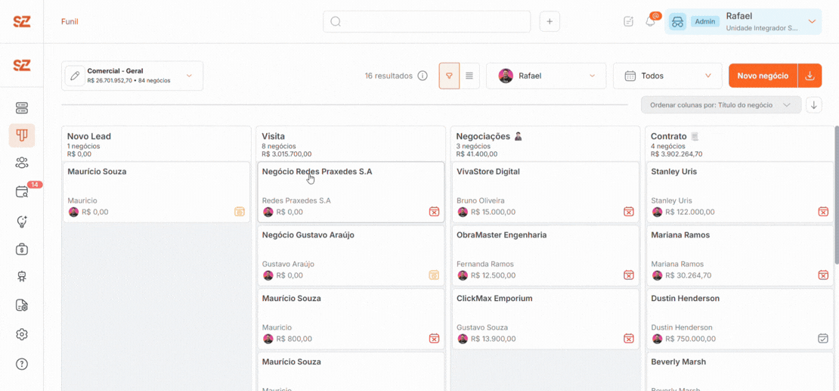Switch to the list view toggle
The height and width of the screenshot is (391, 839).
tap(469, 76)
